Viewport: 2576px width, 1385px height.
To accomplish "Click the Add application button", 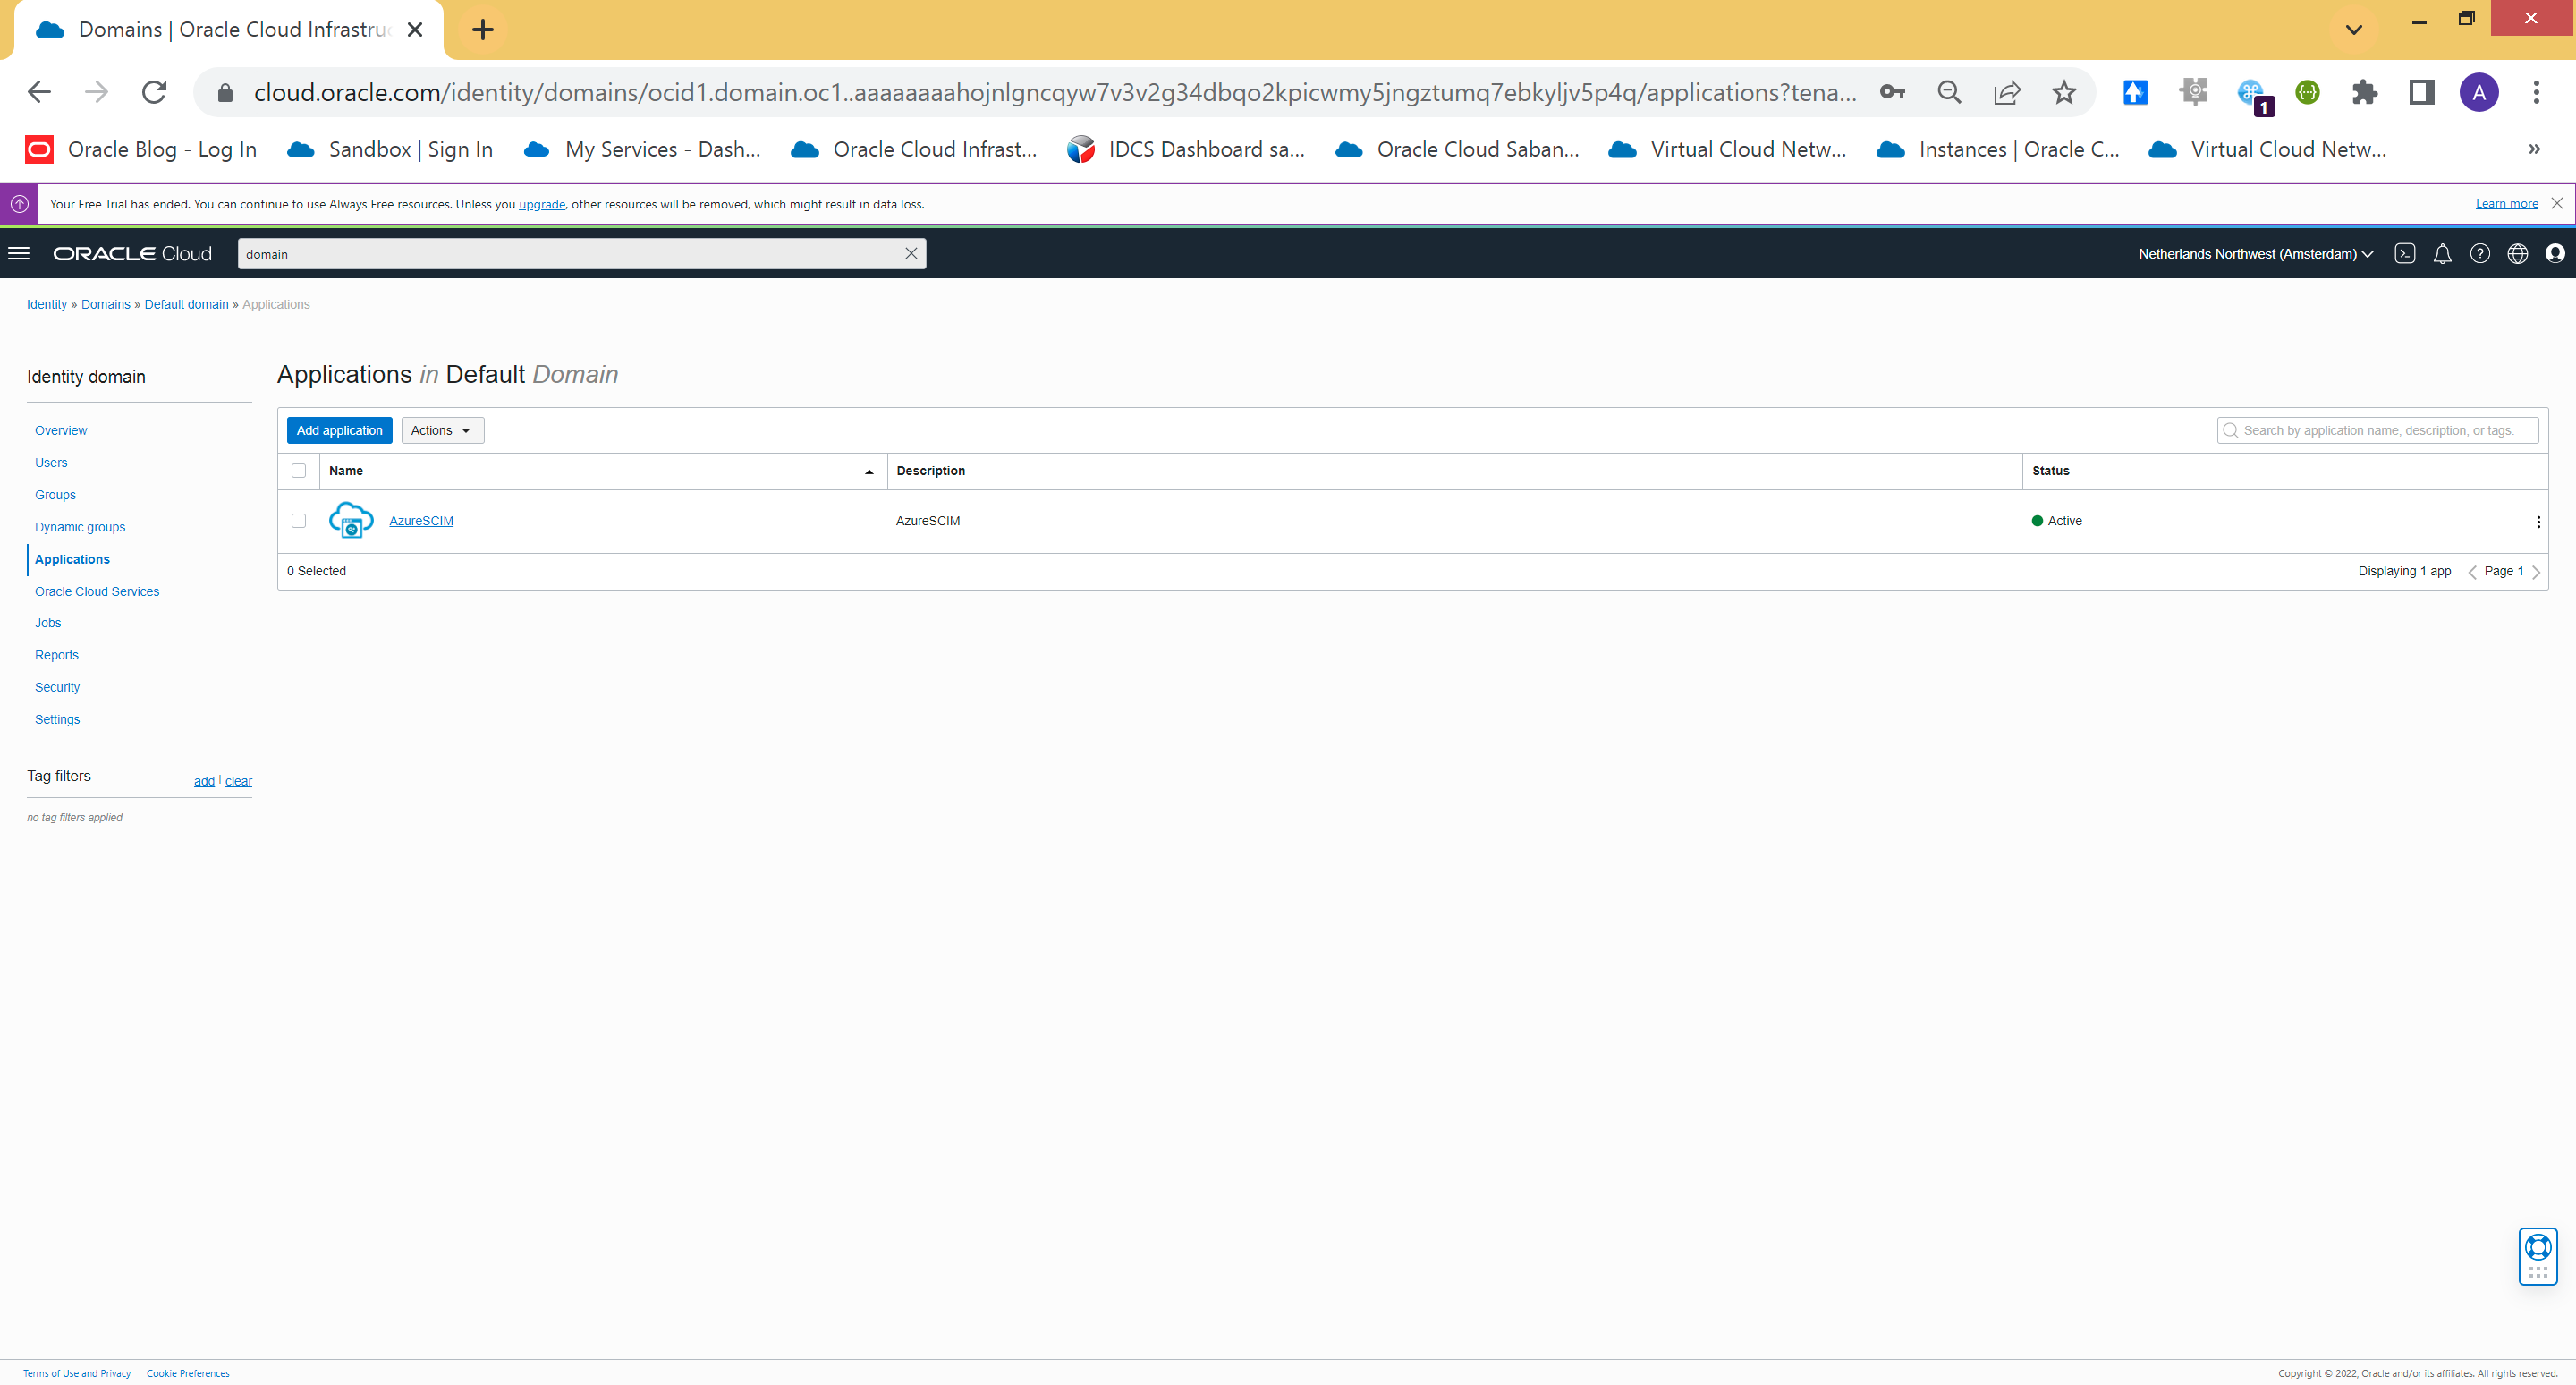I will tap(339, 430).
